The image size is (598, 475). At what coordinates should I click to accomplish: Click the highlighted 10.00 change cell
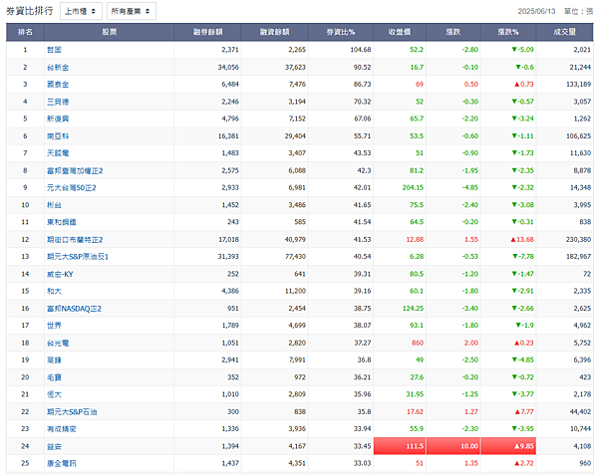[x=453, y=446]
